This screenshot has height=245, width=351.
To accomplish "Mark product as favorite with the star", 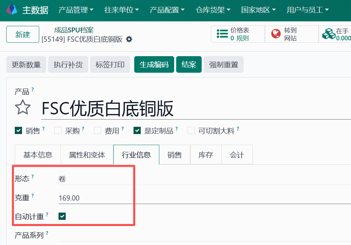I will 22,107.
